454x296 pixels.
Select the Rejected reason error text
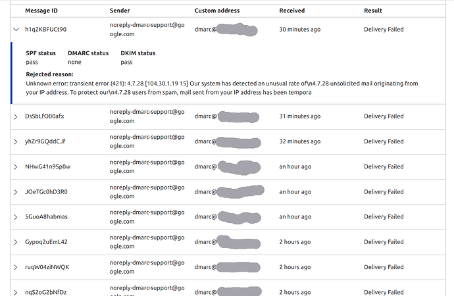tap(222, 88)
